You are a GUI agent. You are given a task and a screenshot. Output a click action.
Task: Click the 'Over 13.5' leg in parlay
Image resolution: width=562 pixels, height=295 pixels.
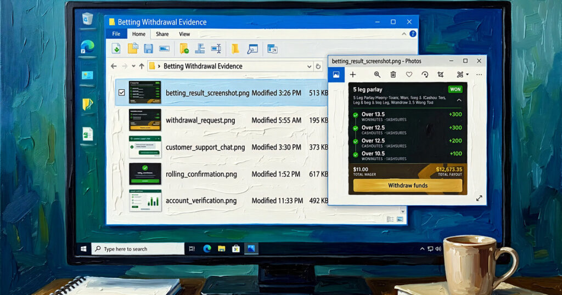(373, 115)
